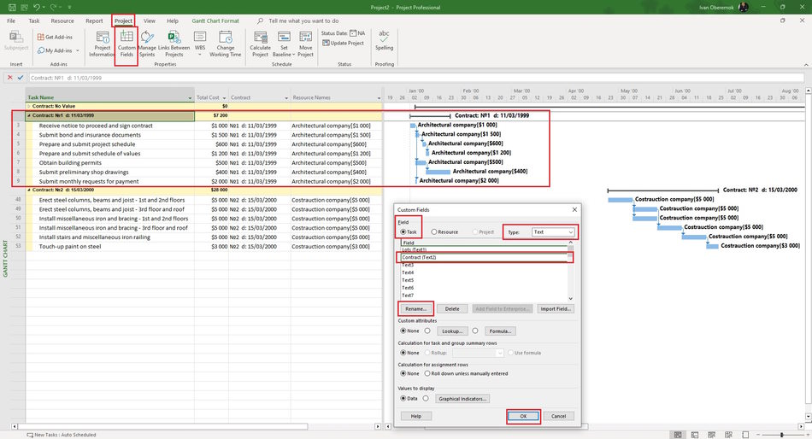Viewport: 812px width, 439px height.
Task: Open Links Between Projects
Action: [174, 44]
